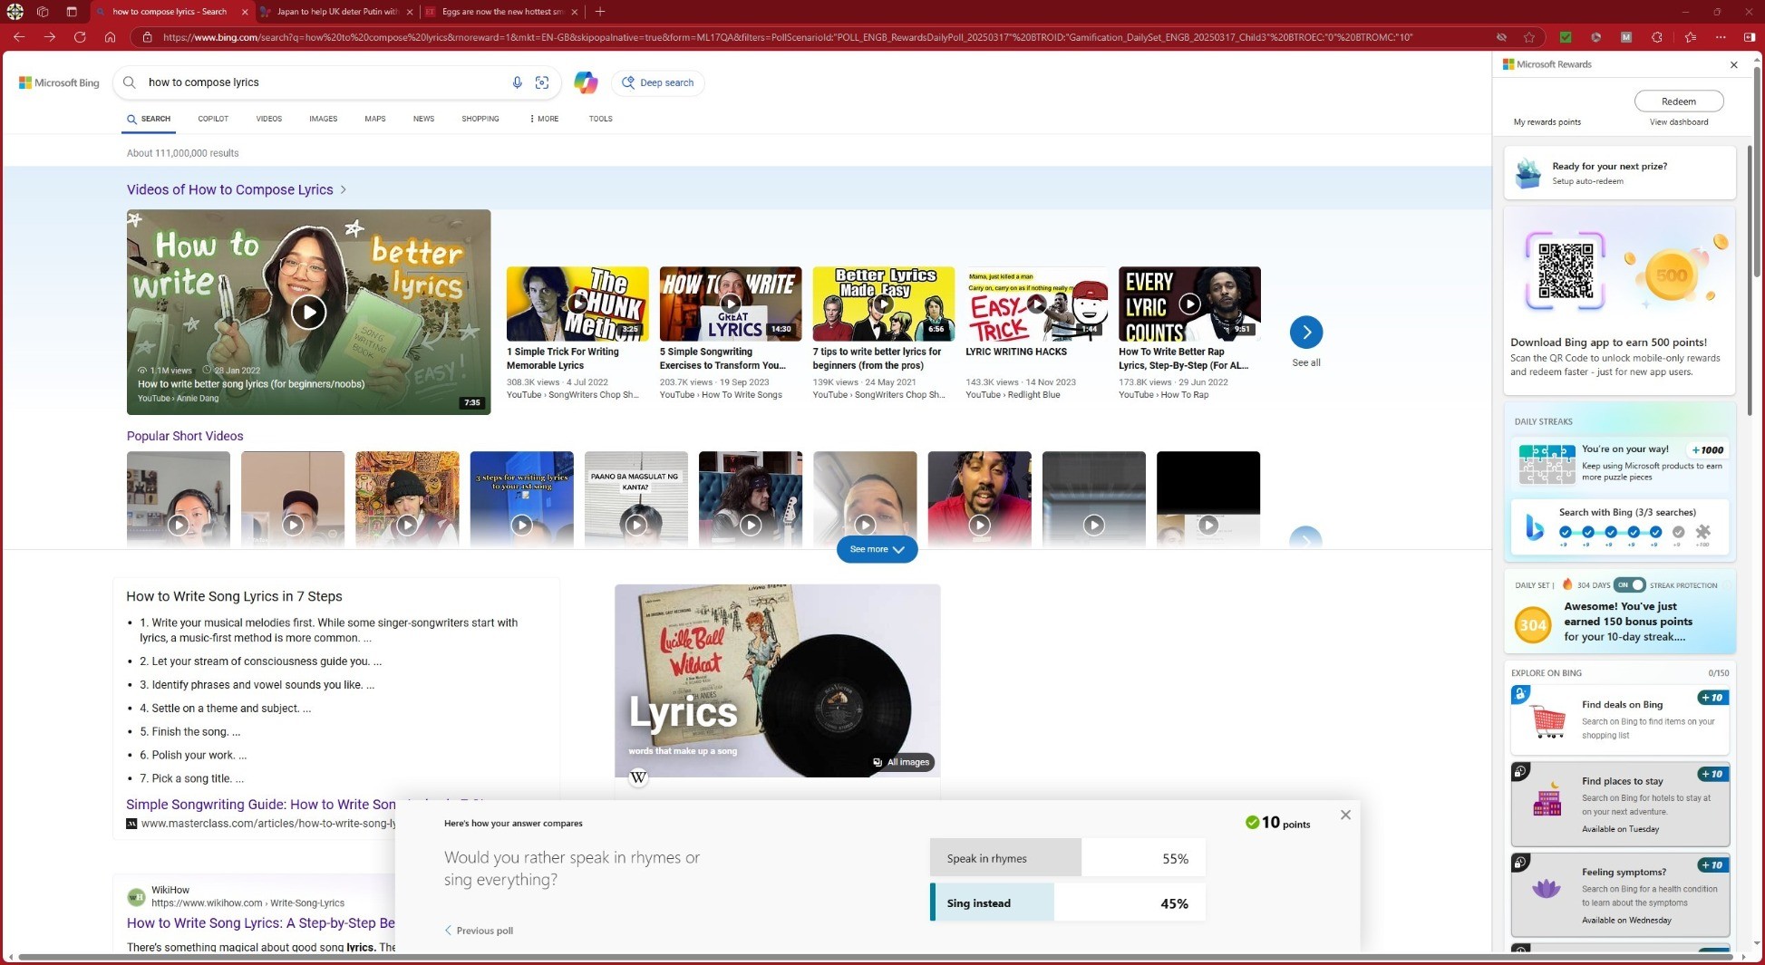The image size is (1765, 965).
Task: Open 'You're on your way!' +1000 streak card
Action: coord(1619,463)
